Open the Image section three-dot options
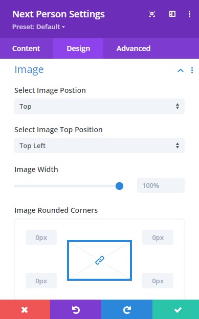Viewport: 199px width, 319px height. [192, 70]
